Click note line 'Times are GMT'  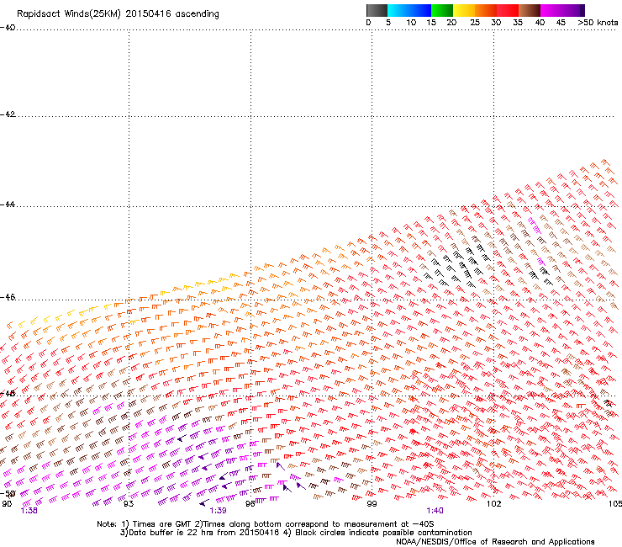click(163, 524)
